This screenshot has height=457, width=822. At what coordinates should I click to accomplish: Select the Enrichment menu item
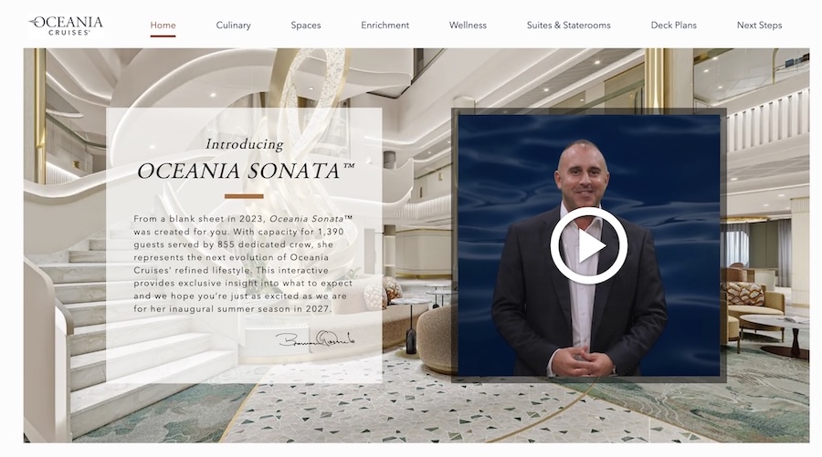(x=385, y=26)
